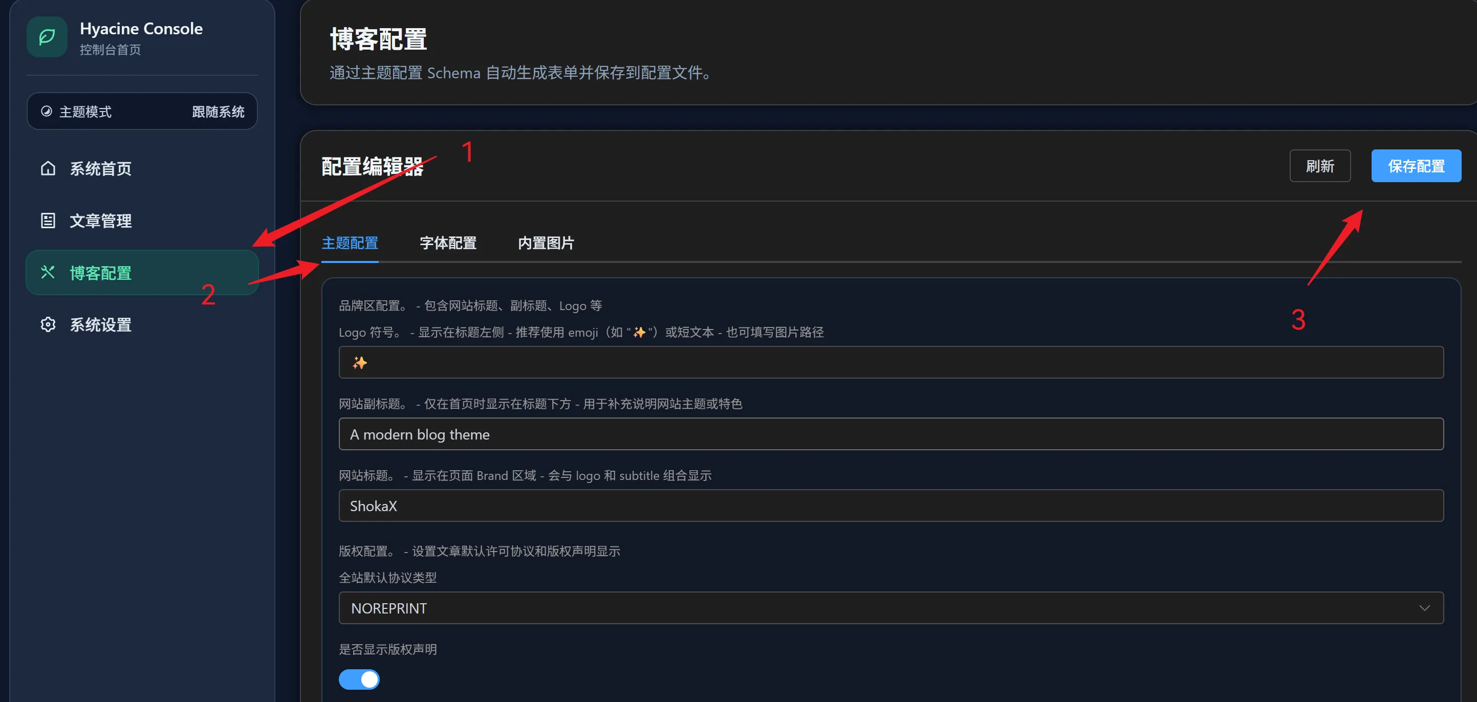The image size is (1477, 702).
Task: Click the gear icon beside 系统设置
Action: coord(48,325)
